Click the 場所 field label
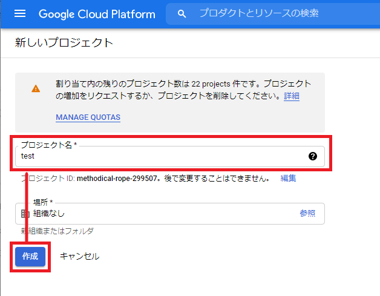380x296 pixels. pos(43,202)
